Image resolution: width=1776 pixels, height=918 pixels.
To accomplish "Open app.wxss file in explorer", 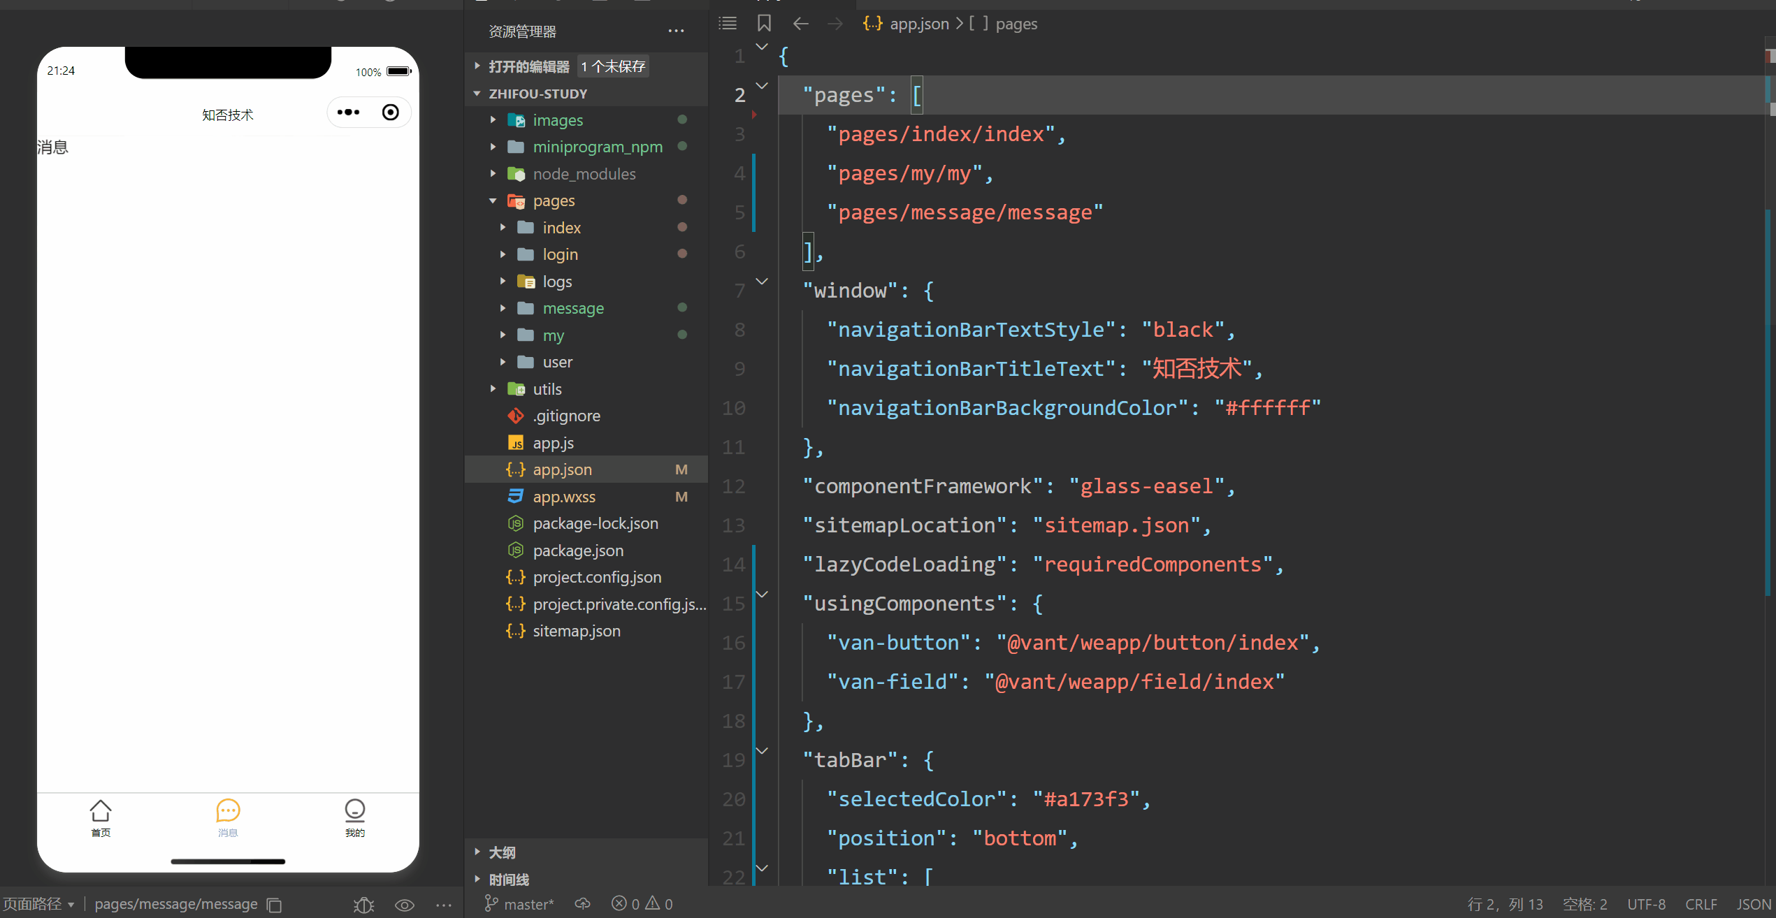I will point(563,497).
